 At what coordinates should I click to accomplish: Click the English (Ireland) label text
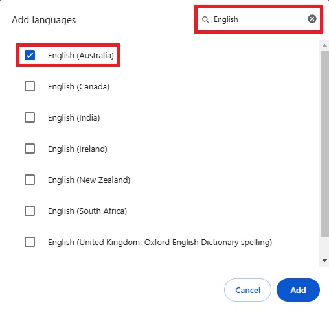coord(78,149)
